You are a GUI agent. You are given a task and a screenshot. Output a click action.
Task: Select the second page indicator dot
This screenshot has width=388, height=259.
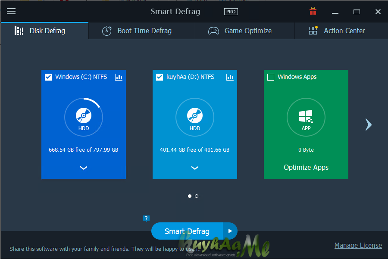click(x=197, y=196)
